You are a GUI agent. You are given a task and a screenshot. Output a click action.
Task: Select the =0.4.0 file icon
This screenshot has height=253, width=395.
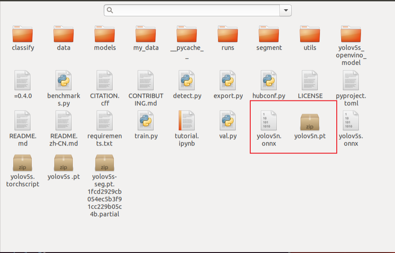[23, 81]
